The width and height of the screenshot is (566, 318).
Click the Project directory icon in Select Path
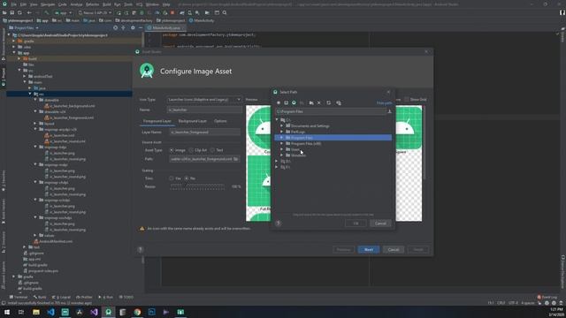click(x=294, y=103)
